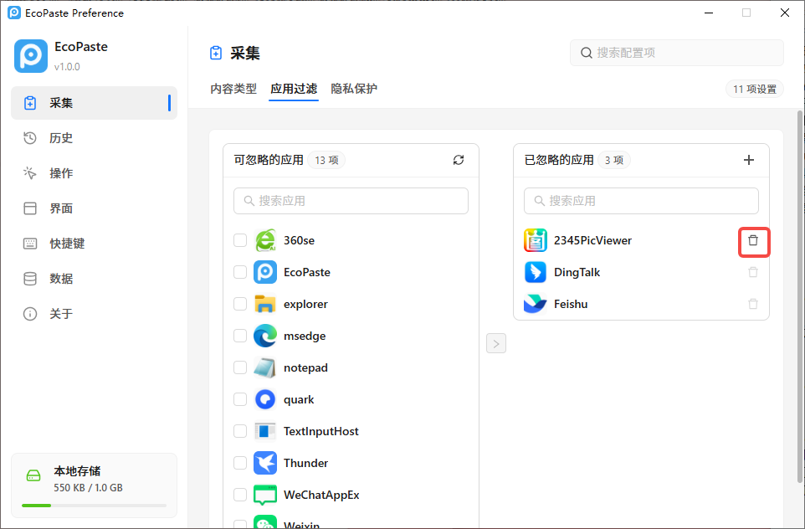This screenshot has width=805, height=529.
Task: Click the TextInputHost app icon
Action: 265,431
